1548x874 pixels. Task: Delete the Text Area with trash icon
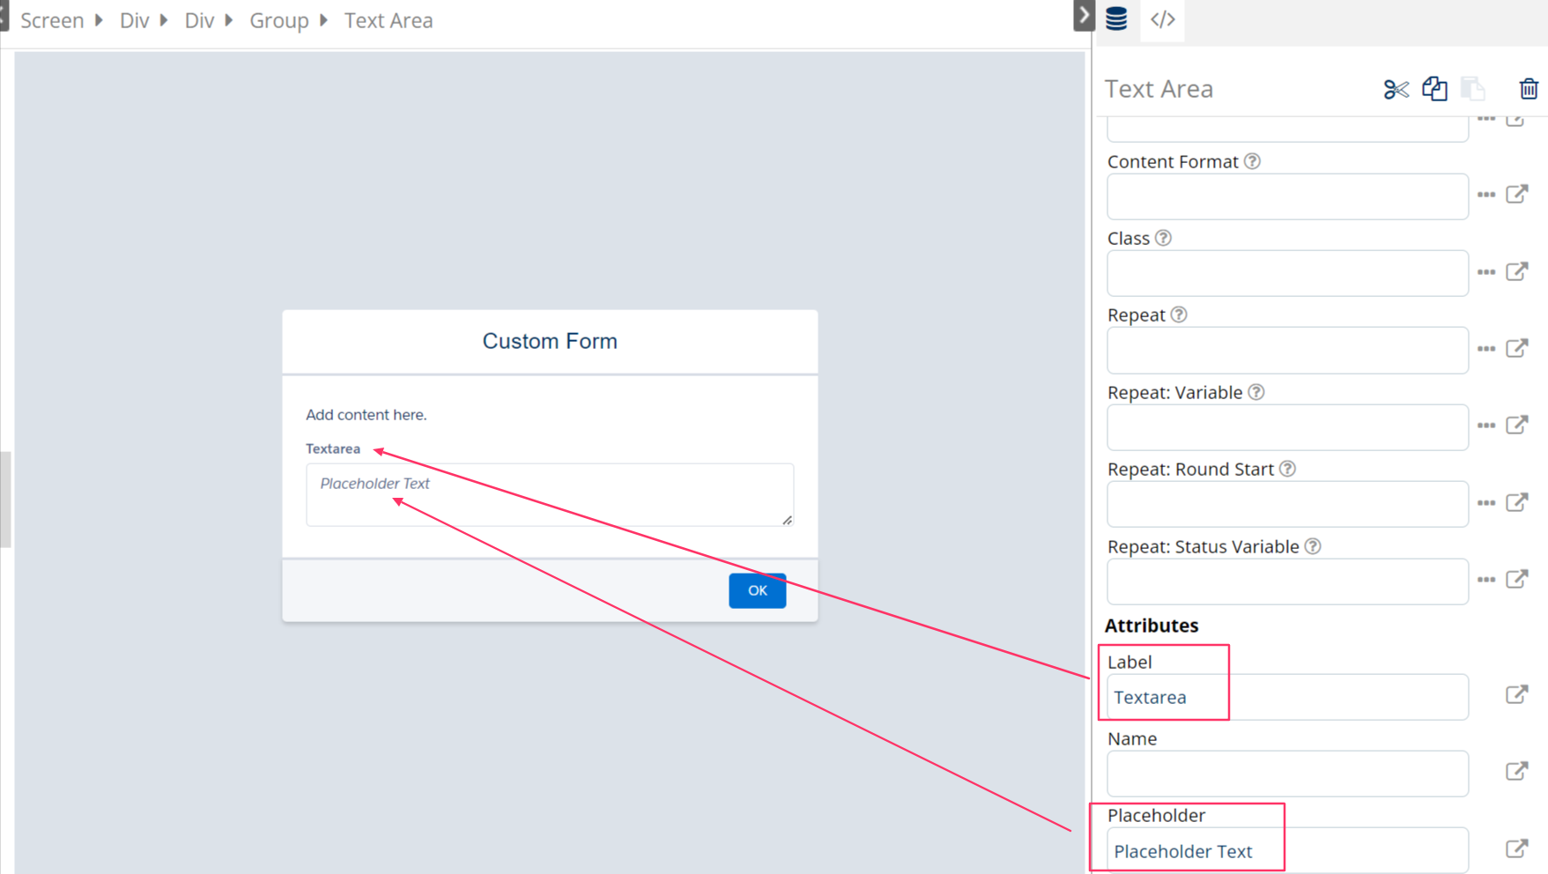1529,89
